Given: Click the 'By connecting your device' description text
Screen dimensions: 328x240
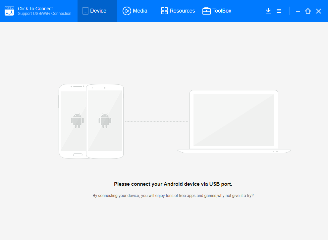Looking at the screenshot, I should click(173, 195).
